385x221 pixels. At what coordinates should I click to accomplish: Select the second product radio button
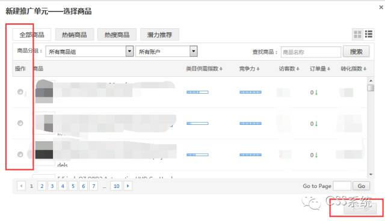point(20,123)
